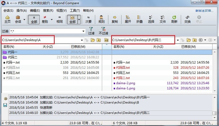The width and height of the screenshot is (219, 126).
Task: Sort right pane by 已修改(M) column
Action: click(x=196, y=47)
